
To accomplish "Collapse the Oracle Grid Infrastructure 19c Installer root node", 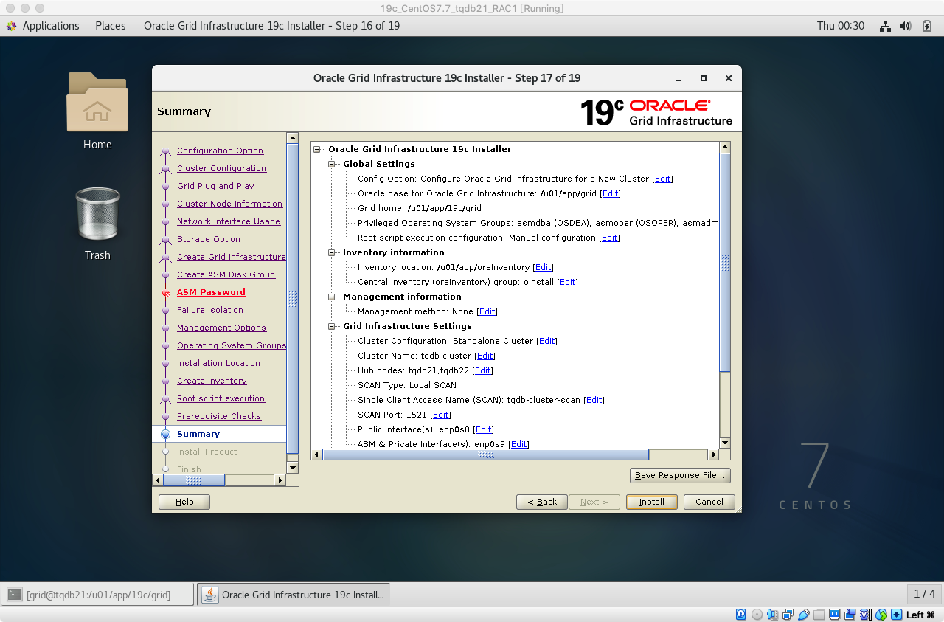I will pyautogui.click(x=317, y=149).
